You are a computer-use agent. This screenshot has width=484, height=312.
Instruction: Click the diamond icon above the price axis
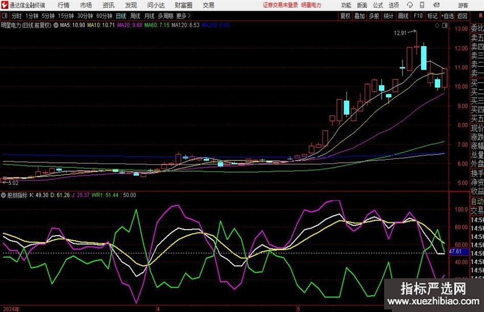[437, 26]
